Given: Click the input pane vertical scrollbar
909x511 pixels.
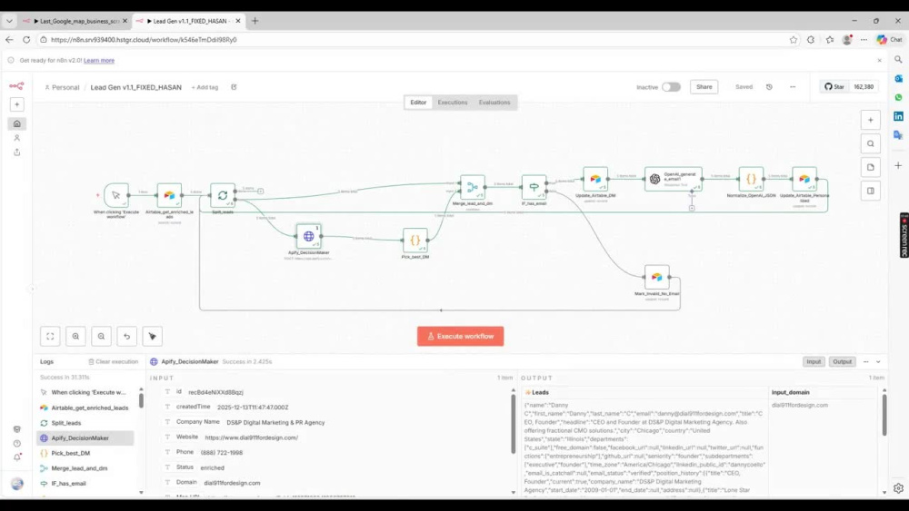Looking at the screenshot, I should (513, 422).
